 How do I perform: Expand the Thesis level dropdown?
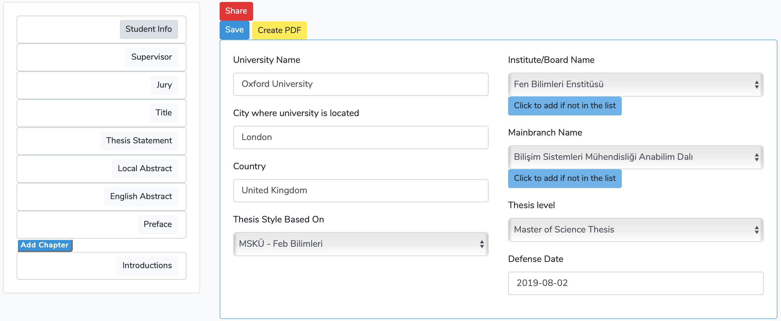point(635,230)
